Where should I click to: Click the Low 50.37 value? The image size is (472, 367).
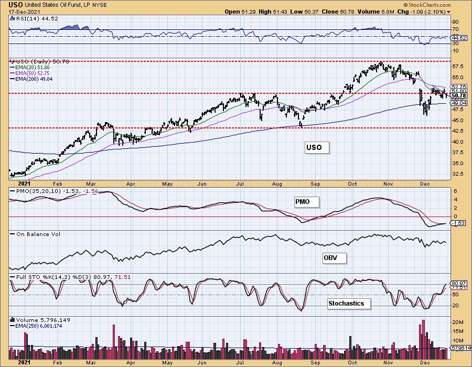point(304,12)
